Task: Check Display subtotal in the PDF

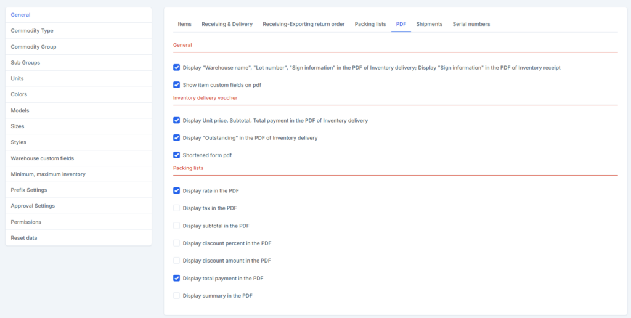Action: pos(177,226)
